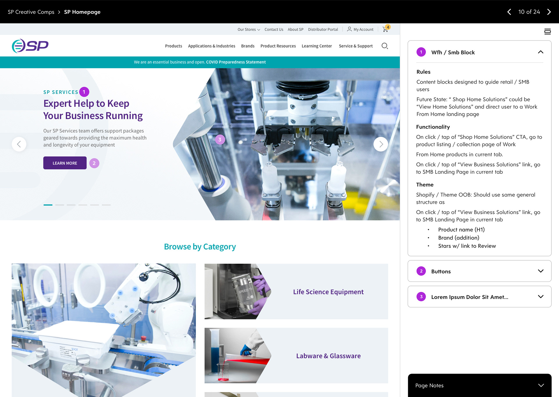Click the SP Homepage breadcrumb title
The width and height of the screenshot is (559, 397).
tap(82, 12)
